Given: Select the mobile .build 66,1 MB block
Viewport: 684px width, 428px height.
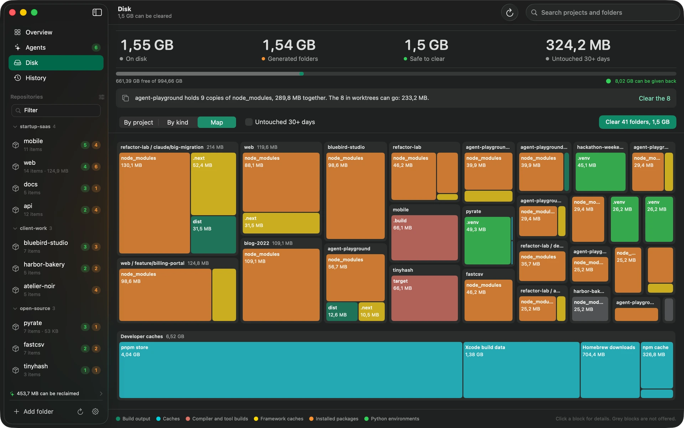Looking at the screenshot, I should point(424,238).
